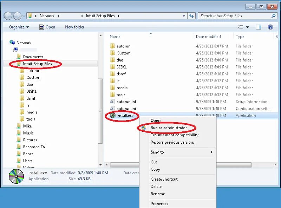Open the Organize dropdown menu

[x=19, y=27]
